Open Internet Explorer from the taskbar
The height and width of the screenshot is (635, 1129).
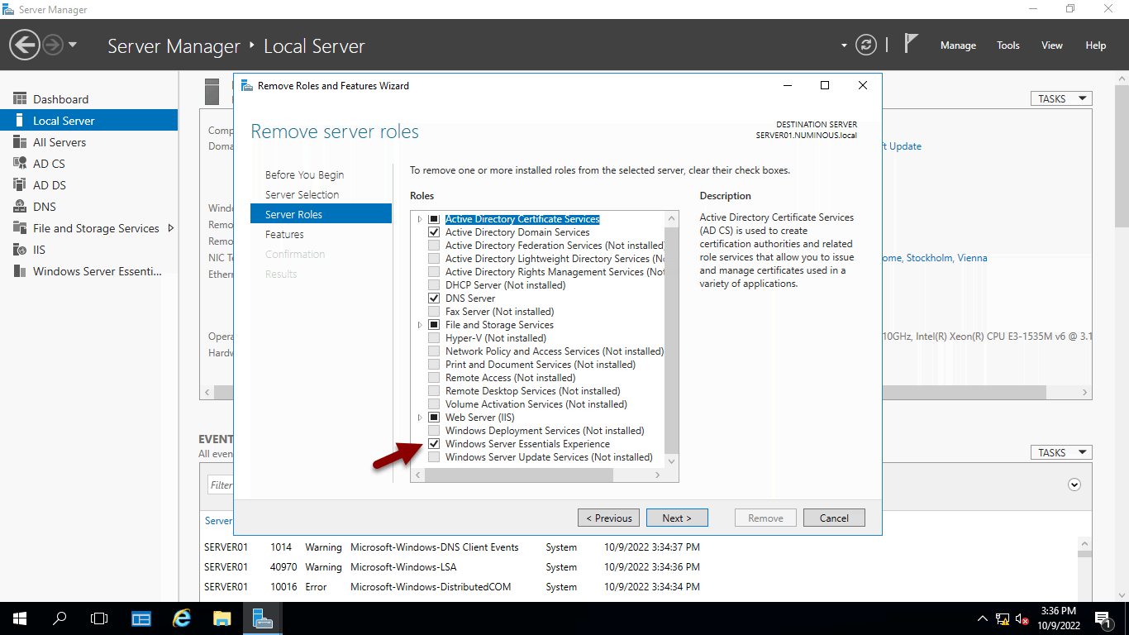182,618
